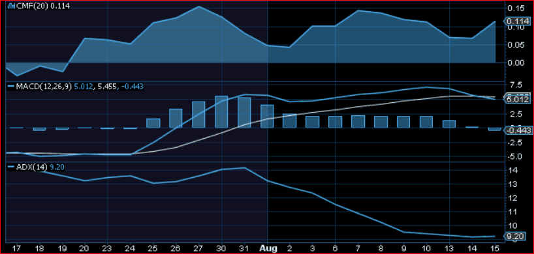Screen dimensions: 534x254
Task: Click the line-style marker before MACD(12,26,9)
Action: (11, 87)
